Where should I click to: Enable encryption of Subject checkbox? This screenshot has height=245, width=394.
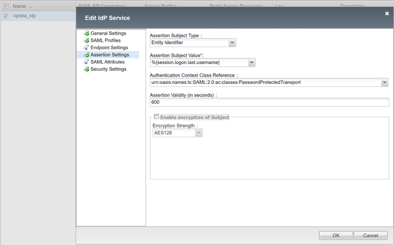pos(157,117)
